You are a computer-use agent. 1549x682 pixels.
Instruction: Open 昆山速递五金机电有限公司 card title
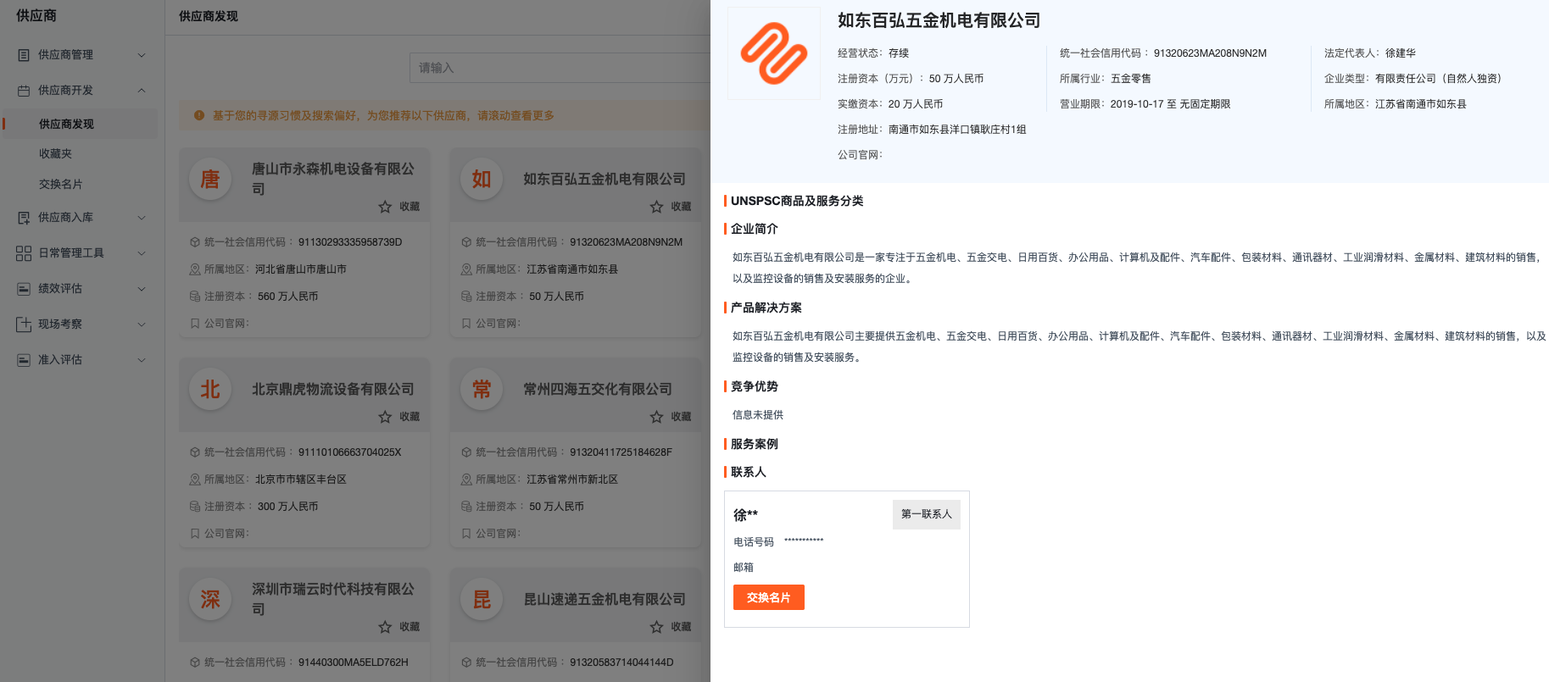pyautogui.click(x=605, y=600)
